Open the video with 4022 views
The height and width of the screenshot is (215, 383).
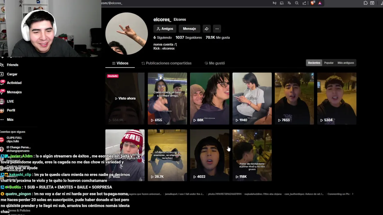point(209,155)
